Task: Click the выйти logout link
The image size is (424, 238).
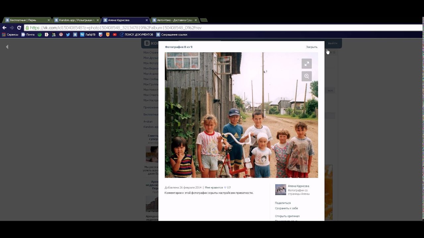Action: click(x=333, y=43)
